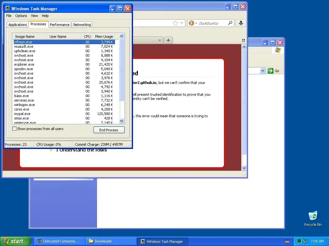Viewport: 329px width, 246px height.
Task: Click the DuckDuckGo logo icon
Action: click(191, 23)
